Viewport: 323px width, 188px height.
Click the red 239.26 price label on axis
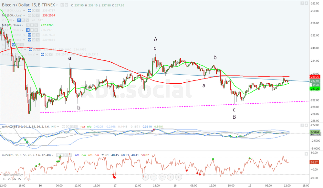pyautogui.click(x=315, y=77)
